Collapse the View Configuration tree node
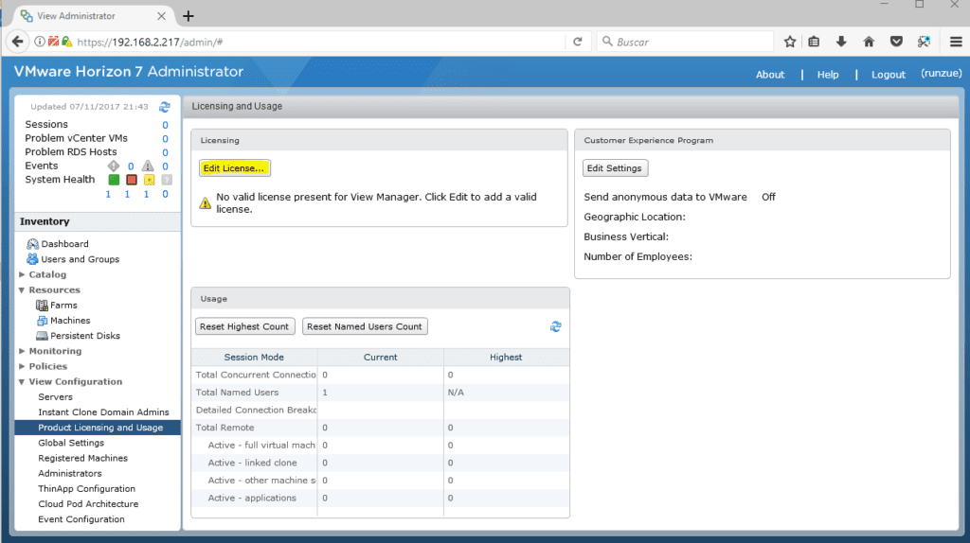The width and height of the screenshot is (970, 543). (22, 382)
